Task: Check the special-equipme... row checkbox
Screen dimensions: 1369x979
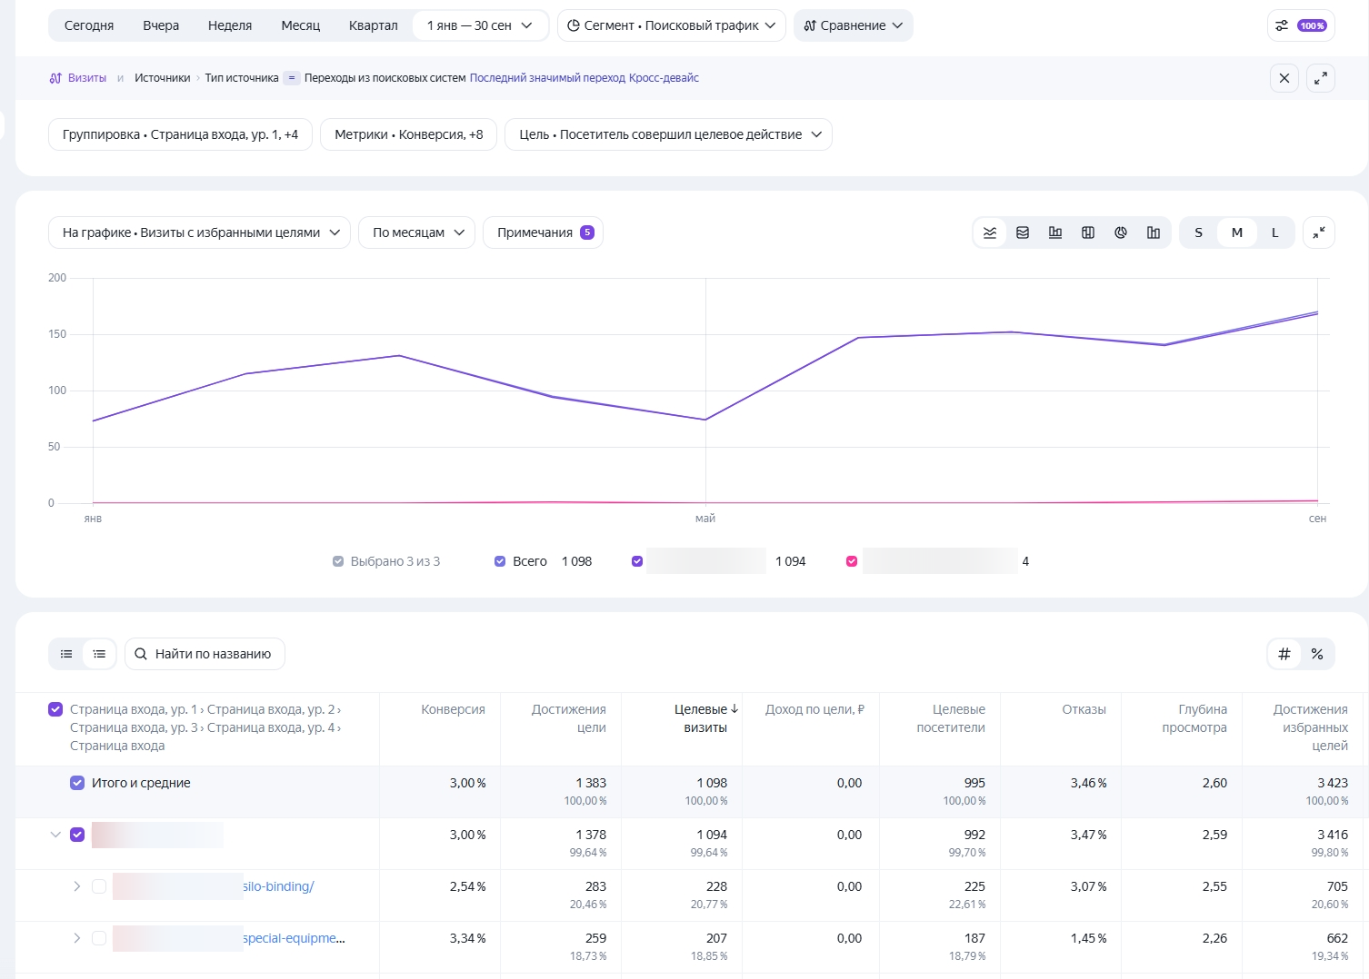Action: click(x=99, y=938)
